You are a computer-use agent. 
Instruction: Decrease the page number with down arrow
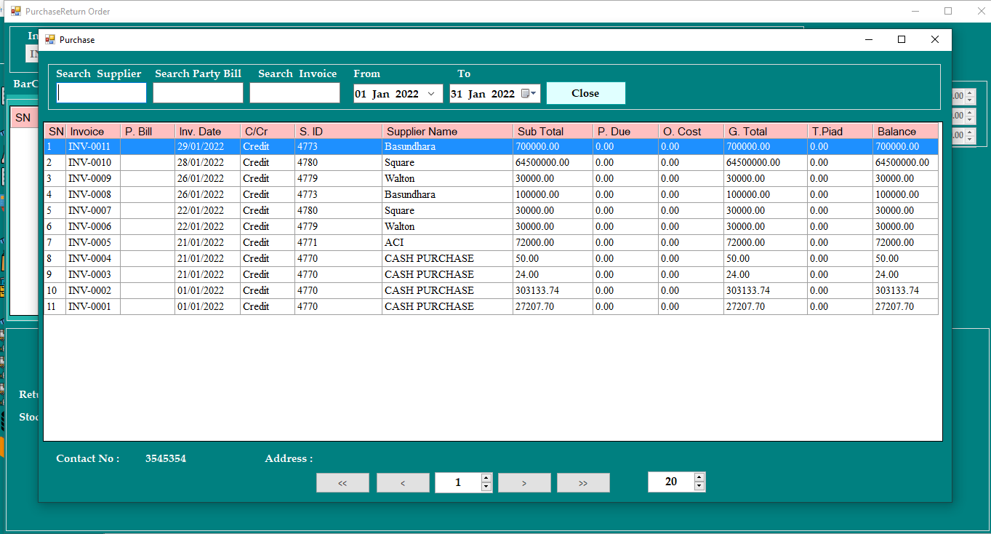click(486, 487)
